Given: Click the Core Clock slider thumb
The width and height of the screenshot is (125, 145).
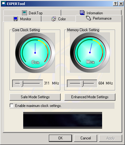Looking at the screenshot, I should 21,84.
